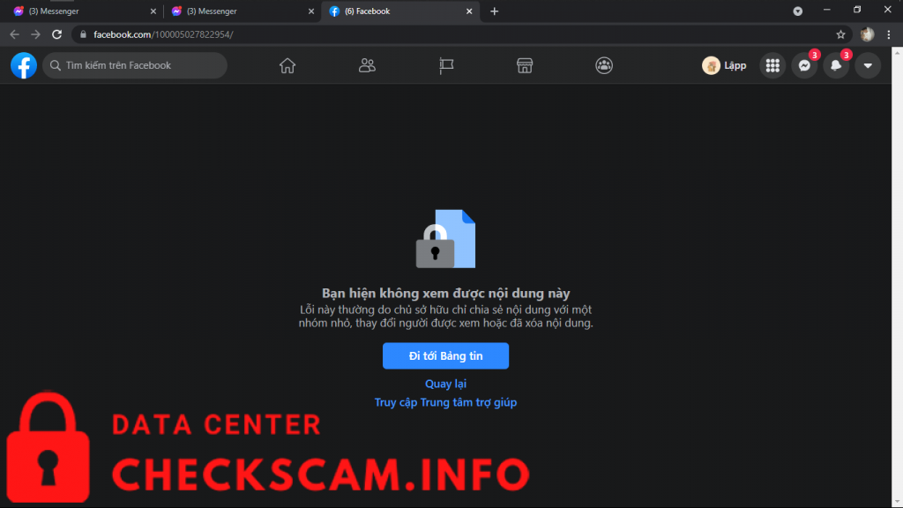
Task: Switch to the second (3) Messenger tab
Action: [242, 11]
